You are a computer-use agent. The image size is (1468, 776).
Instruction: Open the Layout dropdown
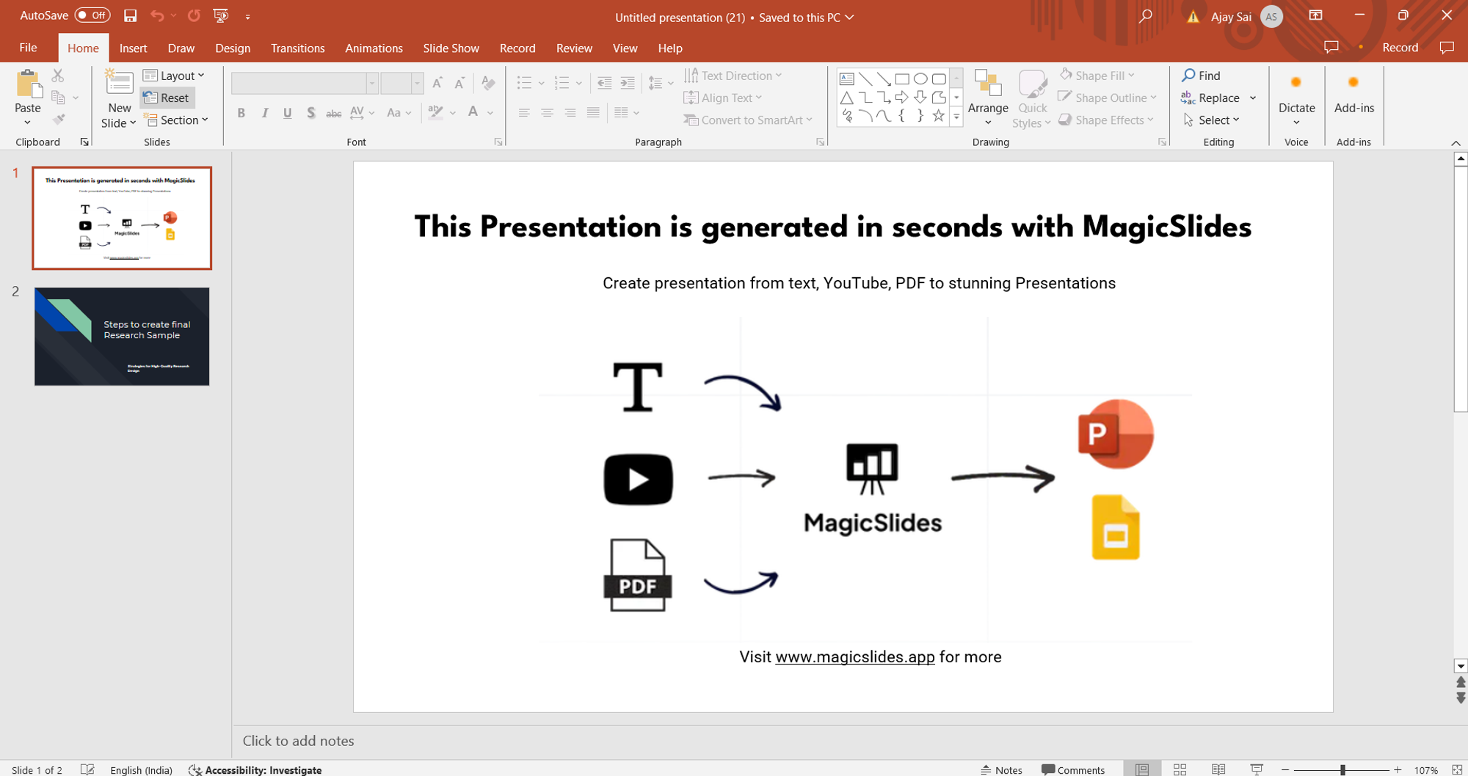click(x=174, y=76)
